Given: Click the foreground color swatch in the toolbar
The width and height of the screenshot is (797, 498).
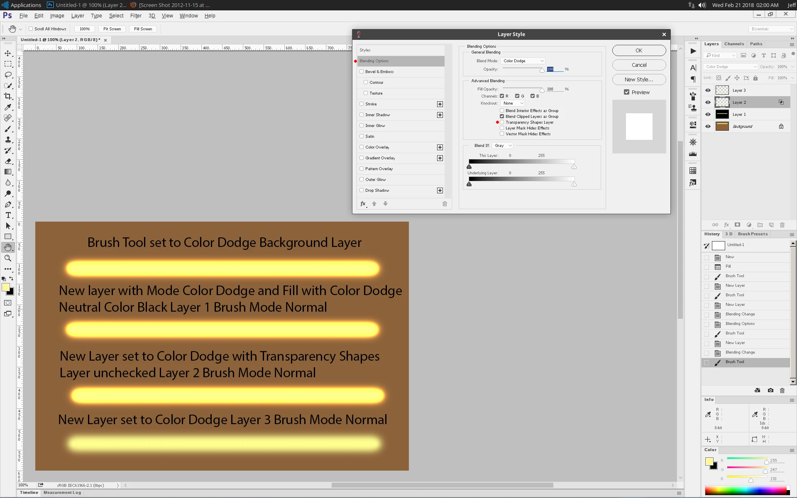Looking at the screenshot, I should pyautogui.click(x=6, y=288).
